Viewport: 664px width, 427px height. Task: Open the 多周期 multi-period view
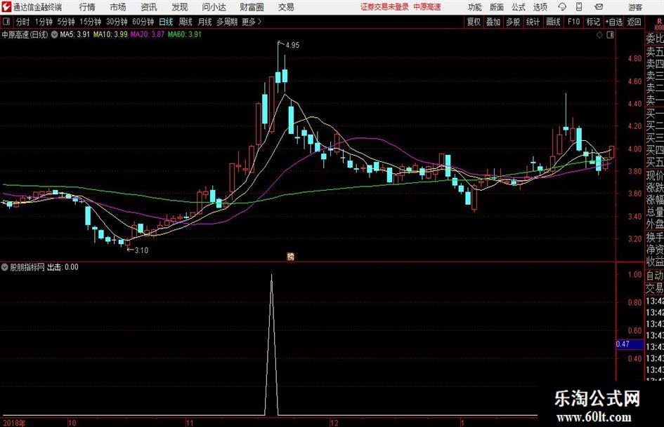226,22
